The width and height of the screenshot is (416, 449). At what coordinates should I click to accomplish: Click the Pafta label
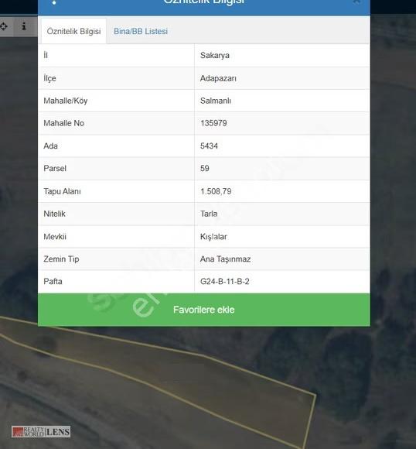pos(53,282)
